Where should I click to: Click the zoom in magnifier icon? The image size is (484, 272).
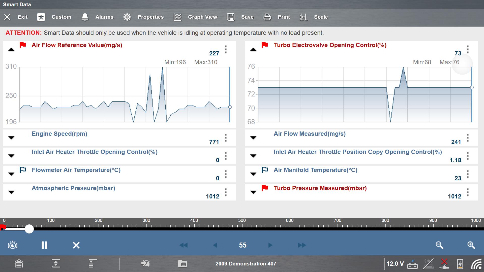click(x=471, y=245)
